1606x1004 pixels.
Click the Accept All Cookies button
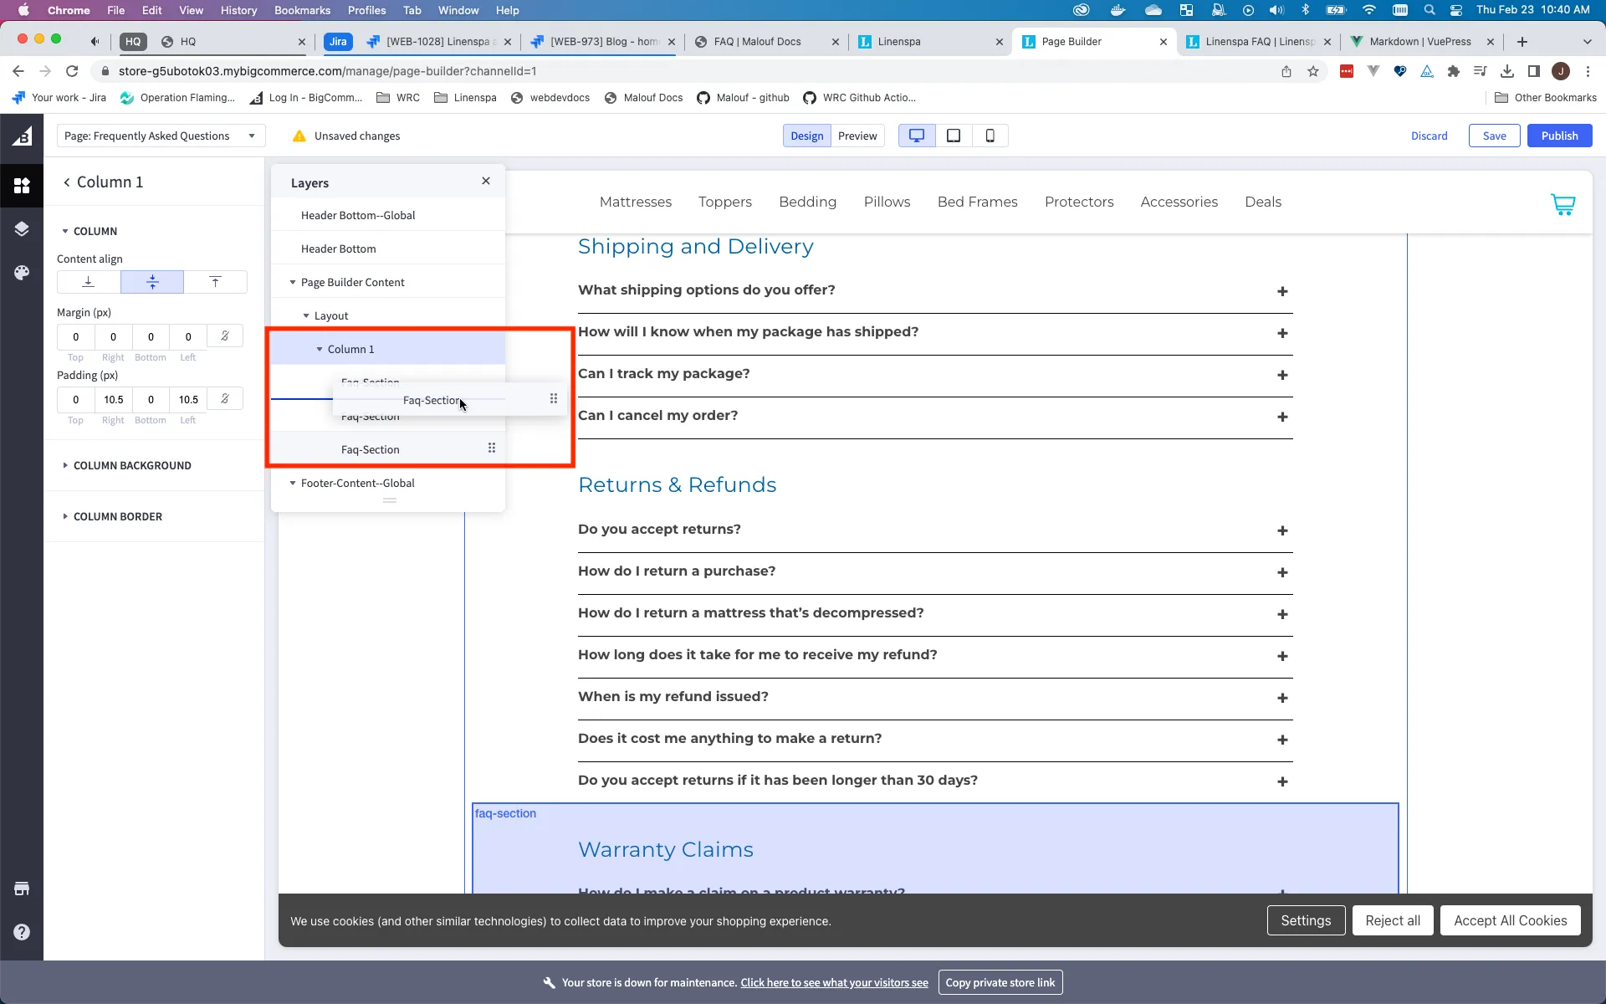point(1510,920)
